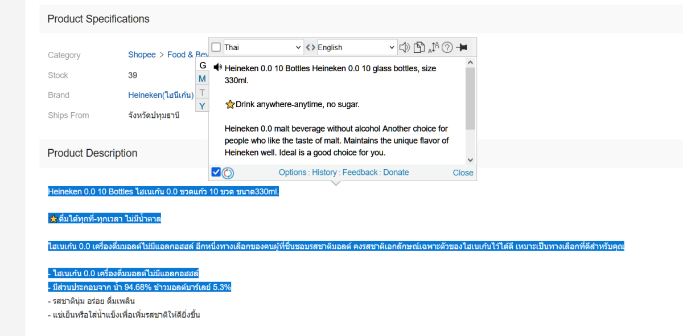Open the History link in popup

pos(324,173)
